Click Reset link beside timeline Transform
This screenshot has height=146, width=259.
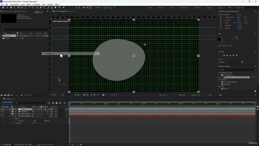point(34,123)
